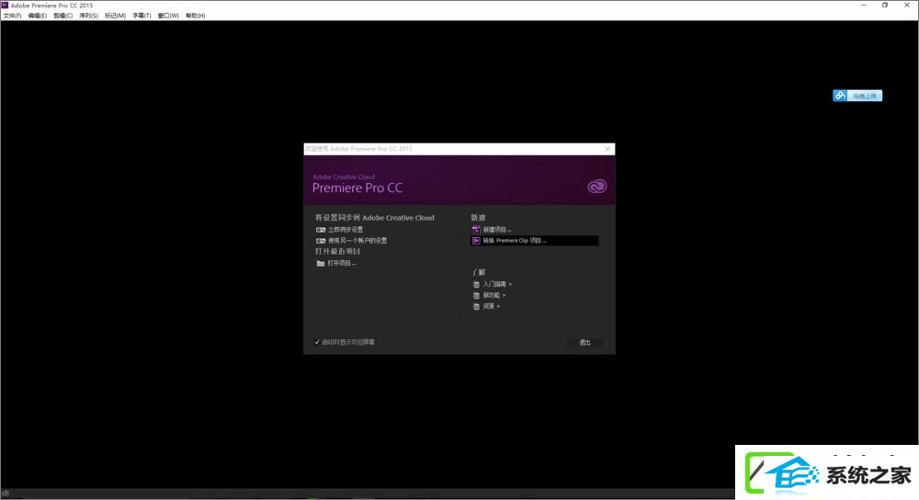Close the welcome dialog with X
This screenshot has height=500, width=919.
click(607, 149)
